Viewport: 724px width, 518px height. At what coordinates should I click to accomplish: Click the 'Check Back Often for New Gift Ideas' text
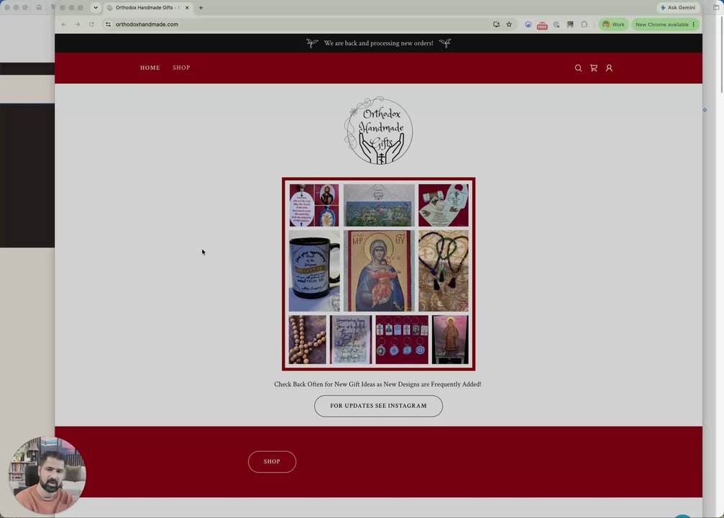pos(377,384)
